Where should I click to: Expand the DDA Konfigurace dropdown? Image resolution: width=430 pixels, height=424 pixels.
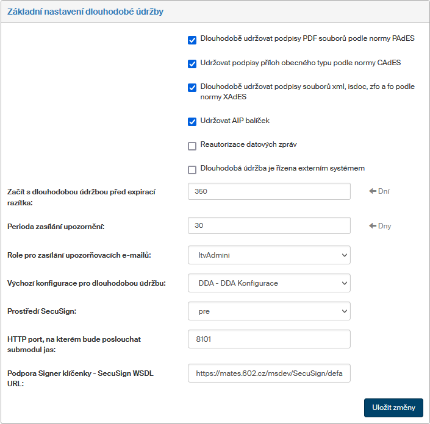[x=269, y=283]
